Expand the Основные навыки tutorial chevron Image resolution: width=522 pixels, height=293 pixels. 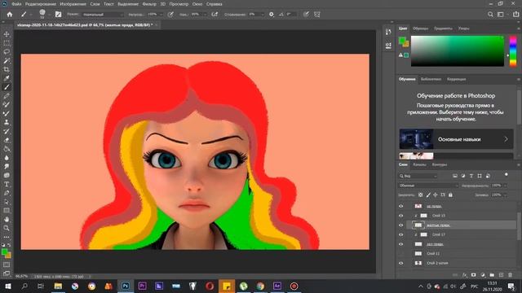click(x=506, y=139)
